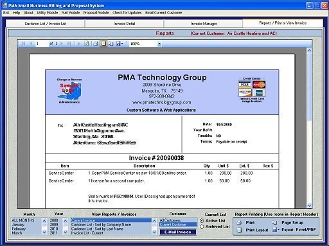Select the Archived List radio button
The height and width of the screenshot is (246, 329).
click(x=202, y=227)
